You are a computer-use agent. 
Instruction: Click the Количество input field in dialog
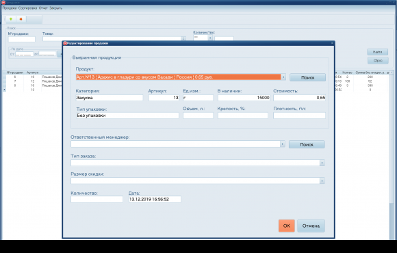tap(97, 200)
